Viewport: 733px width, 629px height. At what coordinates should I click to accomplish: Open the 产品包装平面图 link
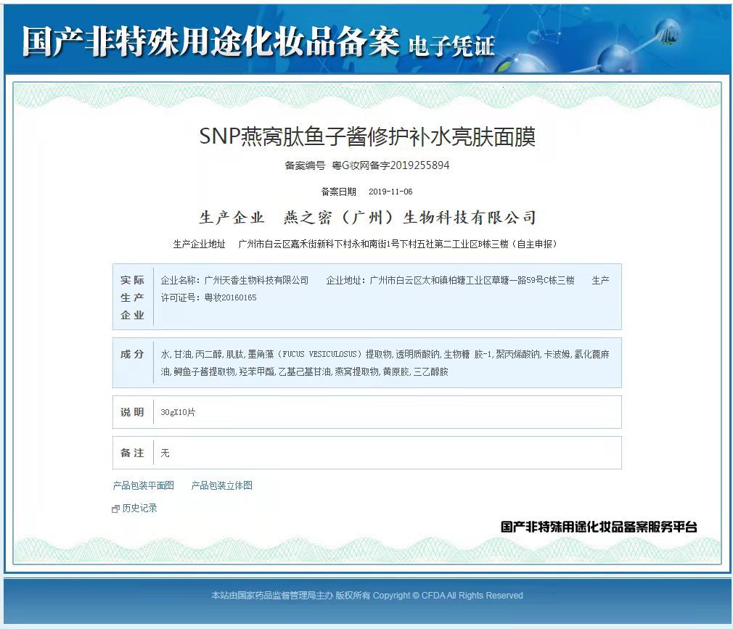(x=143, y=485)
